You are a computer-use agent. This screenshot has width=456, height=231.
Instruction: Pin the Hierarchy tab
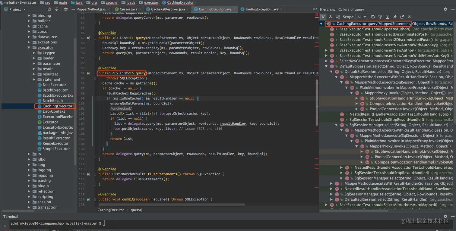coord(395,17)
